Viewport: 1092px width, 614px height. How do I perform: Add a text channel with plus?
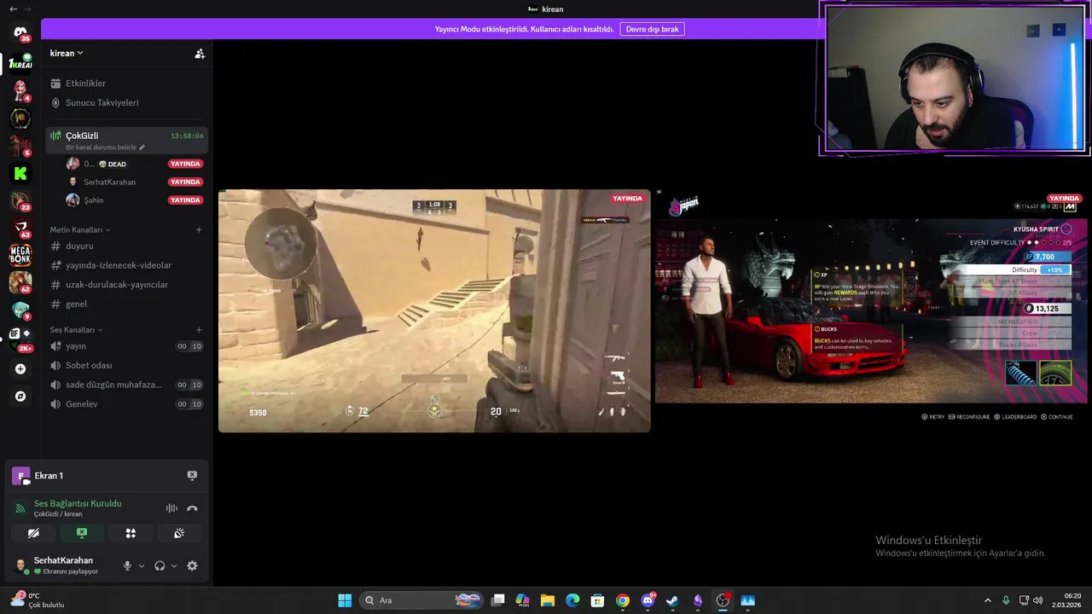[199, 229]
